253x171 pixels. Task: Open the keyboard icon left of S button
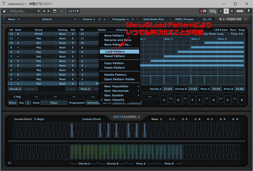(213, 11)
